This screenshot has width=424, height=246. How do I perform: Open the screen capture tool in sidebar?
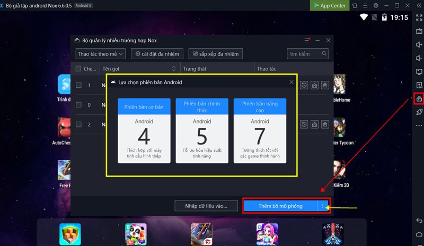pos(419,71)
